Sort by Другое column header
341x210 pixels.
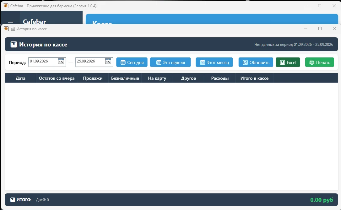click(188, 78)
